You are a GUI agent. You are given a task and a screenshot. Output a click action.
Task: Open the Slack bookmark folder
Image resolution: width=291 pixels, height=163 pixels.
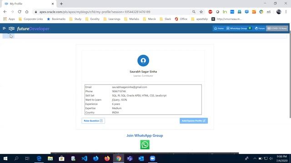[166, 19]
